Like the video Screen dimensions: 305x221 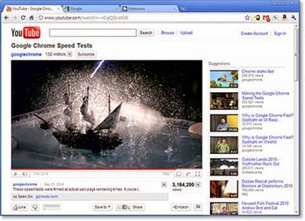click(19, 207)
